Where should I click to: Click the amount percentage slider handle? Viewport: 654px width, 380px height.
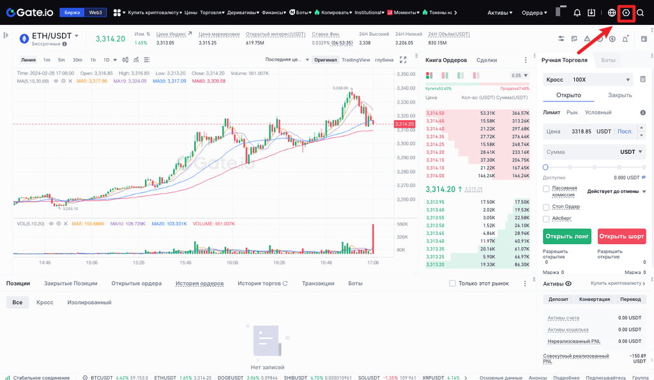545,167
